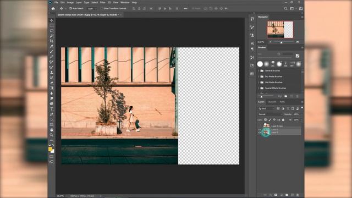Screen dimensions: 352x198
Task: Open the Brushes panel menu
Action: (302, 48)
